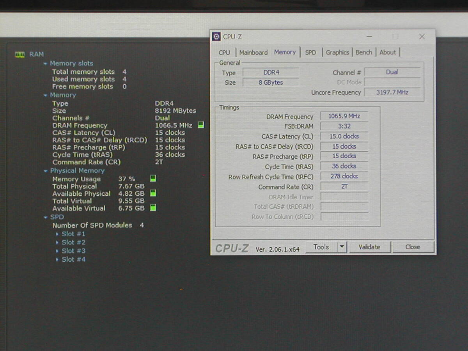Click the CPU-Z logo icon in the title bar
Viewport: 468px width, 351px height.
click(x=216, y=37)
